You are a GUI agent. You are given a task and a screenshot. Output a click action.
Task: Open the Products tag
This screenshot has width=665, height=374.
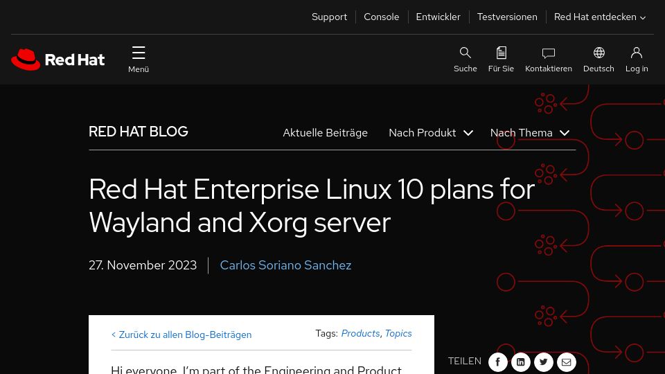pyautogui.click(x=360, y=333)
